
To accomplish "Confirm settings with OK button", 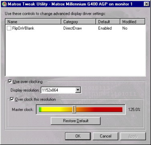I will point(78,136).
